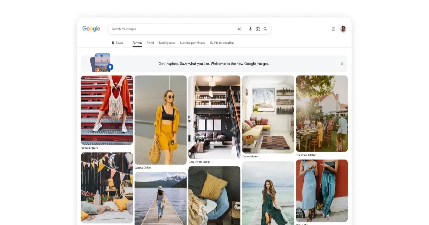Clear the search box with the X icon
The width and height of the screenshot is (429, 225).
pos(239,29)
